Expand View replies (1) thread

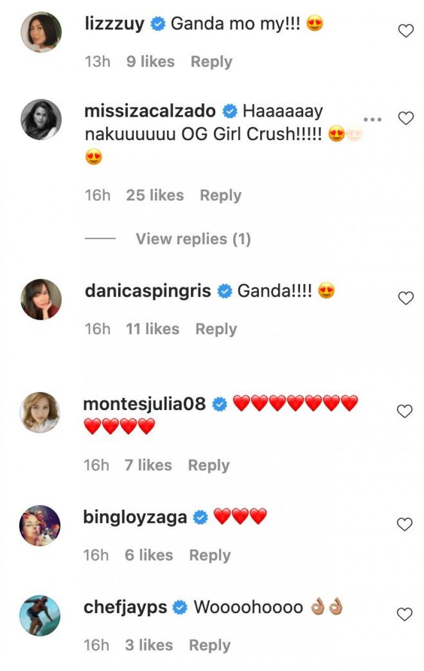pos(193,239)
